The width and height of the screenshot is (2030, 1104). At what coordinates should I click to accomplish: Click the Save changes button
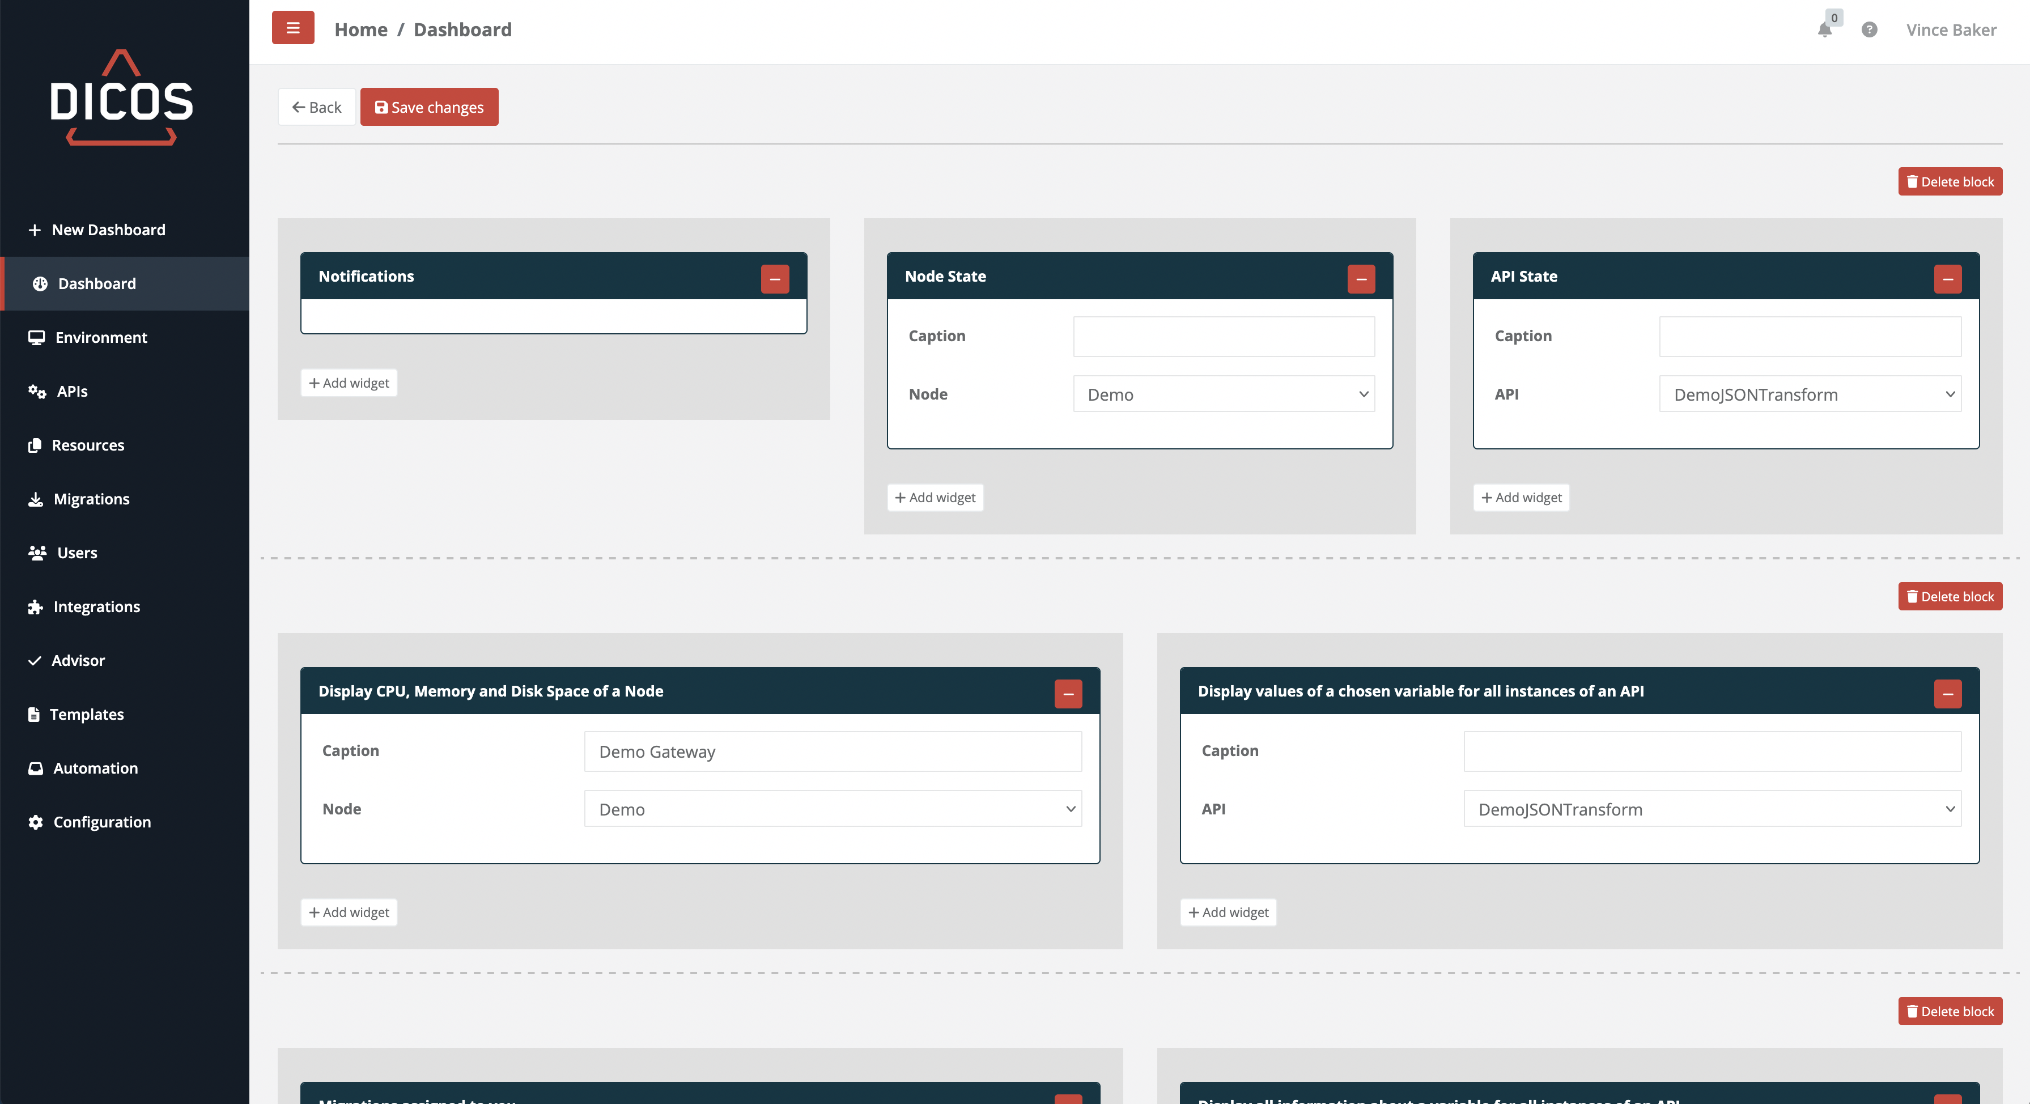tap(428, 107)
